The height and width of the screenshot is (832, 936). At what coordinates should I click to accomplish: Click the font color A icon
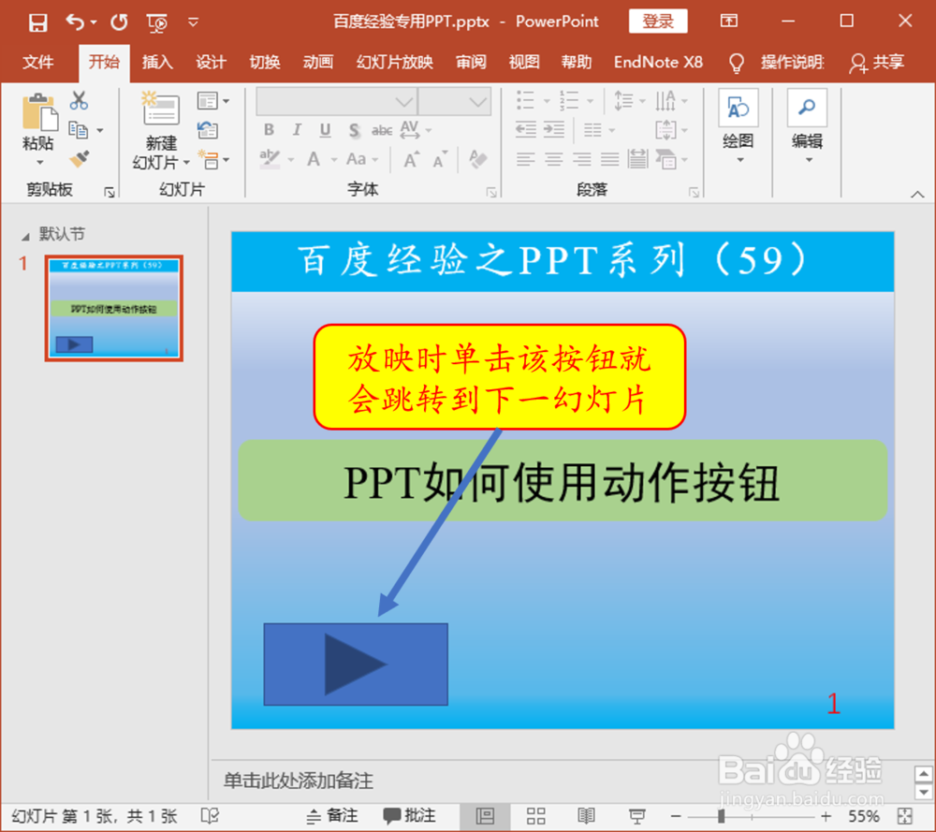(x=314, y=159)
